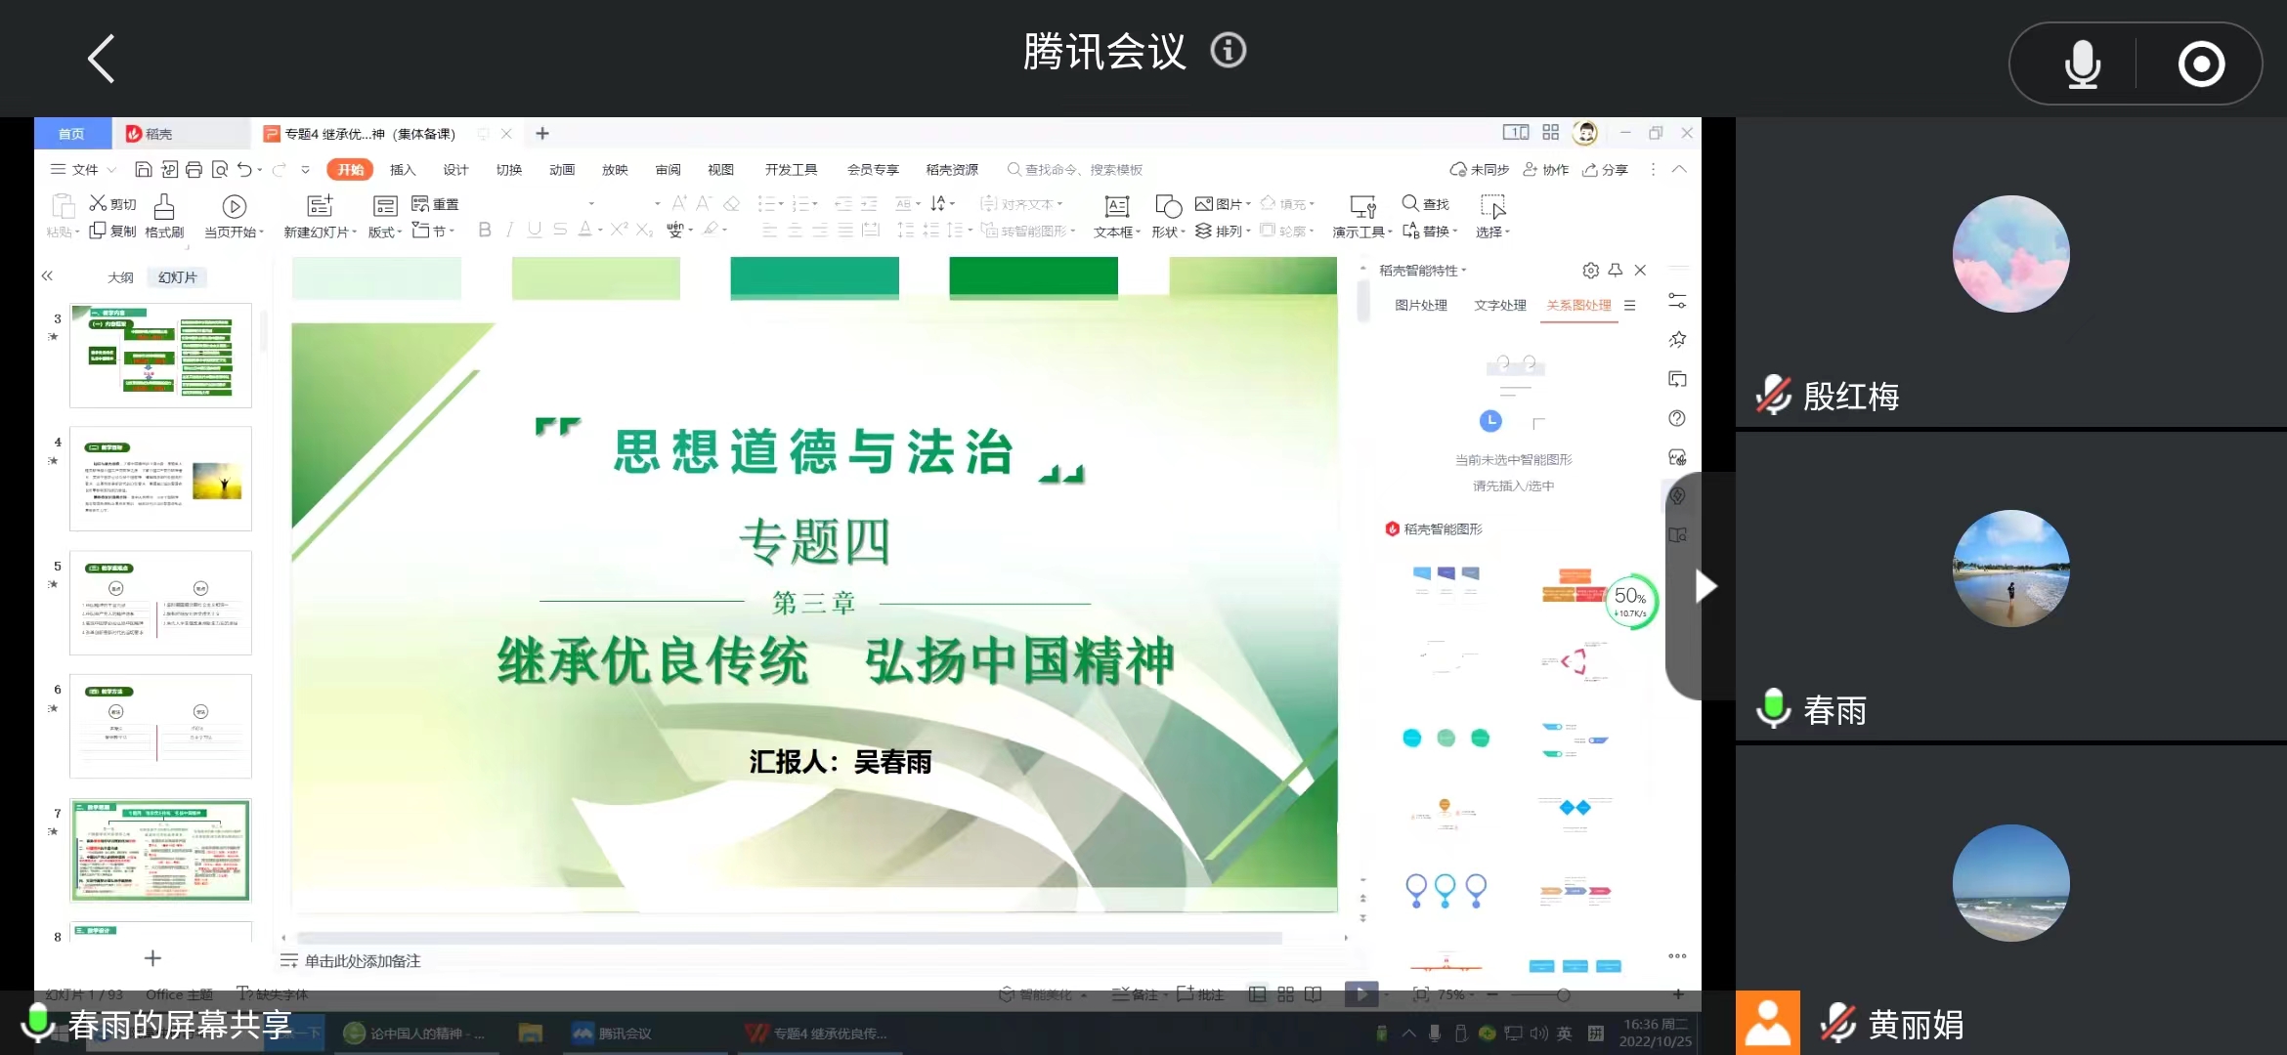Toggle the microphone mute button

2082,64
